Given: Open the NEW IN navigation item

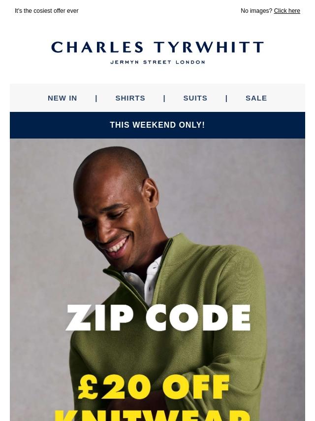Looking at the screenshot, I should point(62,98).
